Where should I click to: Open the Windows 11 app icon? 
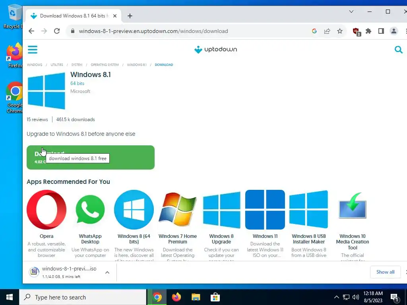265,210
